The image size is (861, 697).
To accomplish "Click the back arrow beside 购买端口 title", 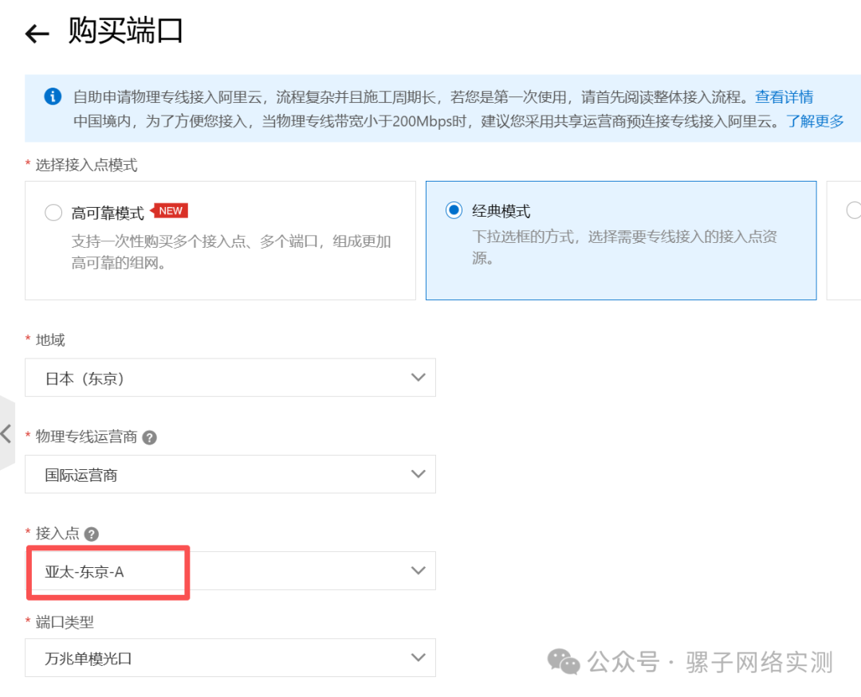I will (x=36, y=32).
